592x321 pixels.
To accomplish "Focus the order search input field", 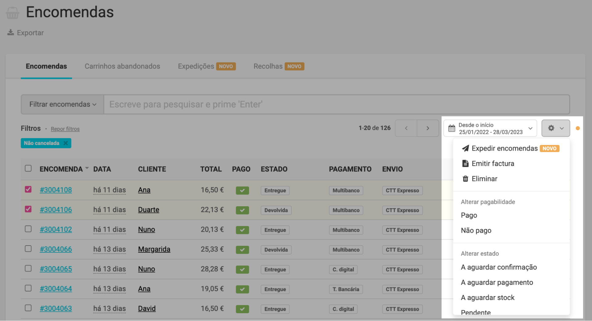I will click(336, 104).
